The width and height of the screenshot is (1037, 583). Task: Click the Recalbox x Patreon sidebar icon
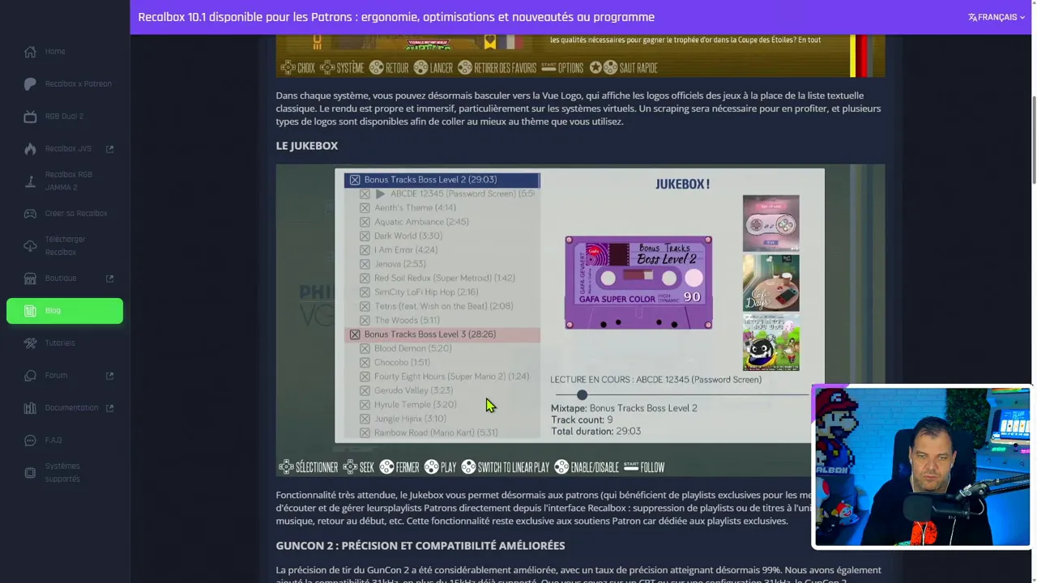pos(30,84)
